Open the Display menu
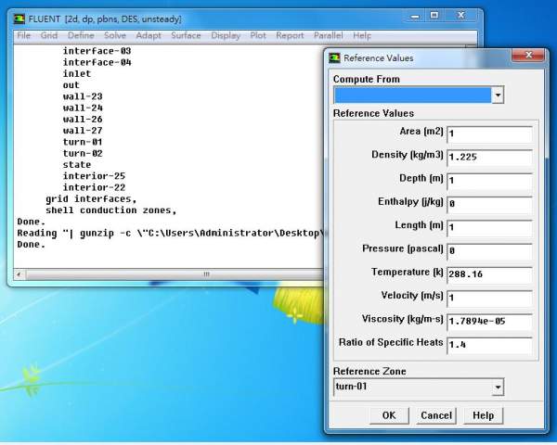This screenshot has height=445, width=557. [x=226, y=35]
